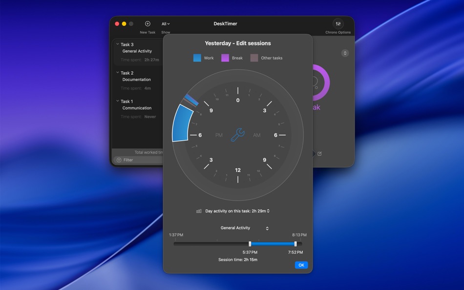Toggle the Other tasks legend
464x290 pixels.
(254, 58)
